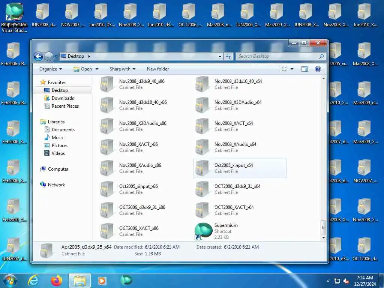Select the Nov2008_XAudio_x86 cabinet file
Viewport: 384px width, 288px height.
pyautogui.click(x=144, y=168)
